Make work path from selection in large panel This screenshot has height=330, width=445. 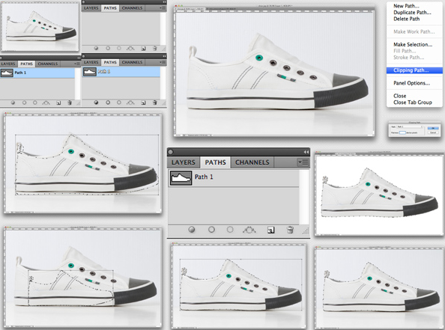pos(249,230)
